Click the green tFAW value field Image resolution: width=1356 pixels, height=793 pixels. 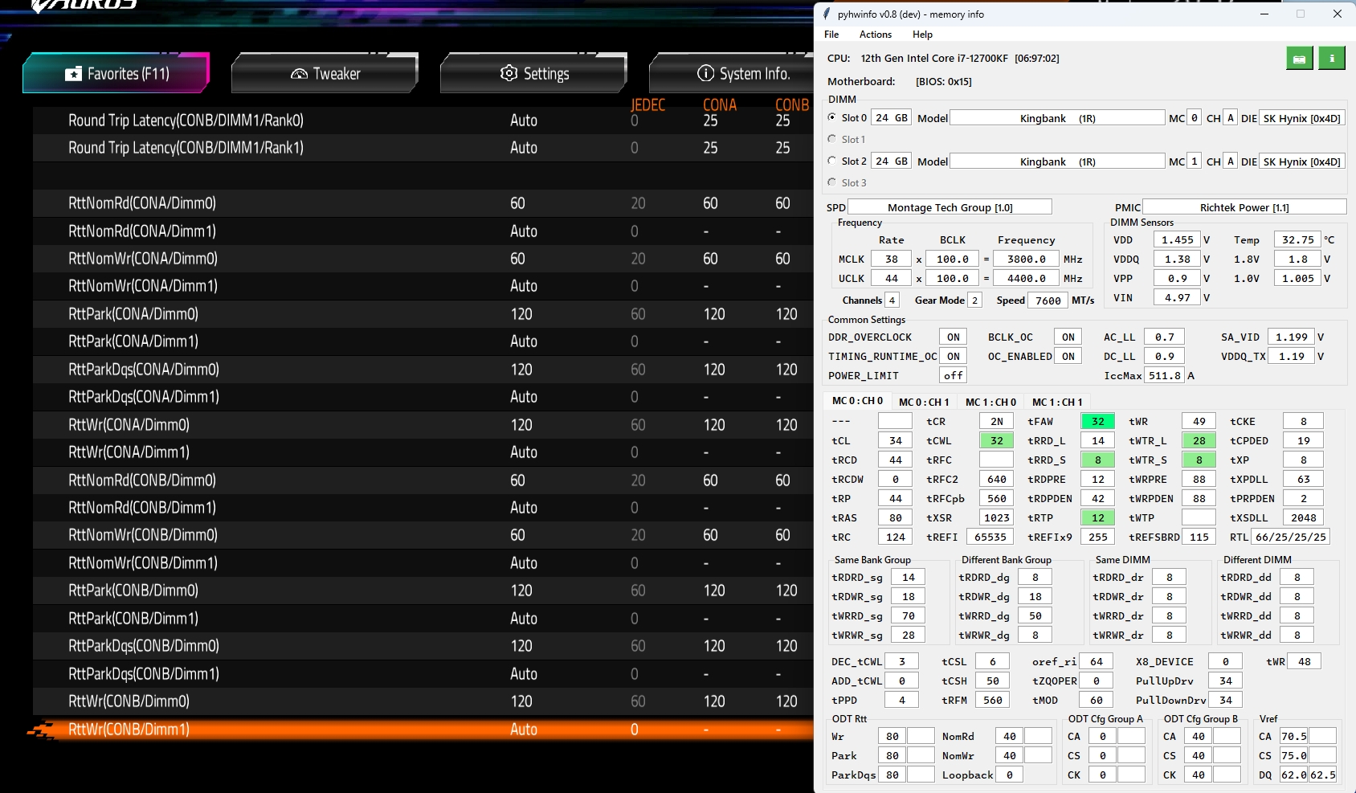[1097, 421]
